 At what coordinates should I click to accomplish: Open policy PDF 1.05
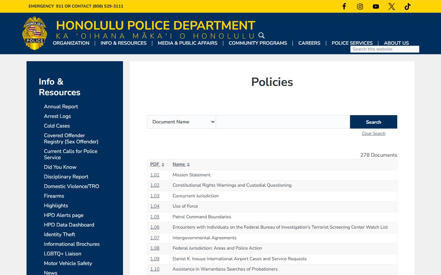point(155,217)
